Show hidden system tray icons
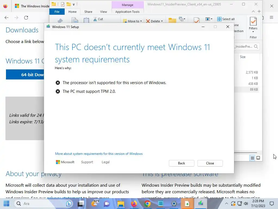Viewport: 278px width, 209px height. click(x=226, y=204)
